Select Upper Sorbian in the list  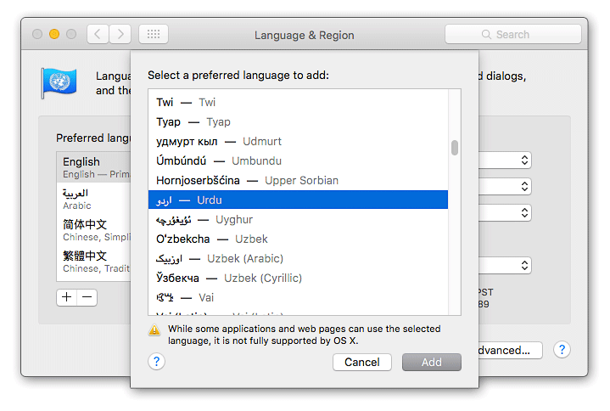(x=298, y=180)
